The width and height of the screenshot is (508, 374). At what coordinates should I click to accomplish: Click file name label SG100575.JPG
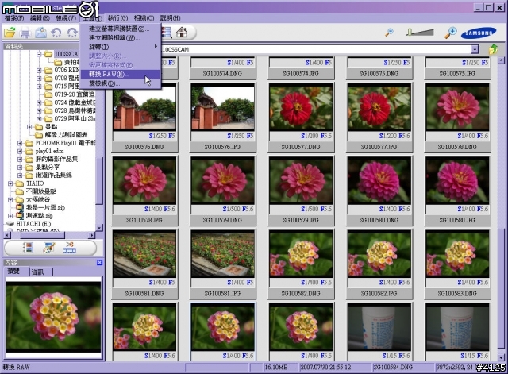tap(457, 74)
